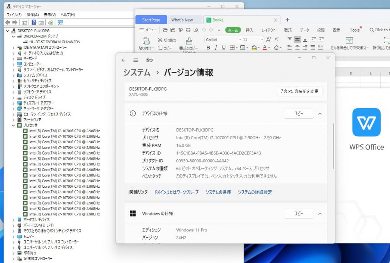Click the back arrow in Settings window
Image resolution: width=390 pixels, height=263 pixels.
123,60
